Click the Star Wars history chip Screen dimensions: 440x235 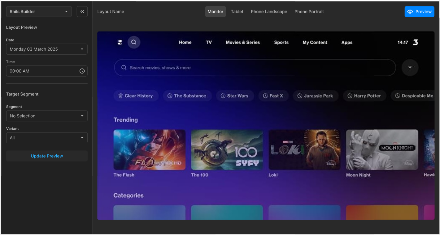point(235,96)
